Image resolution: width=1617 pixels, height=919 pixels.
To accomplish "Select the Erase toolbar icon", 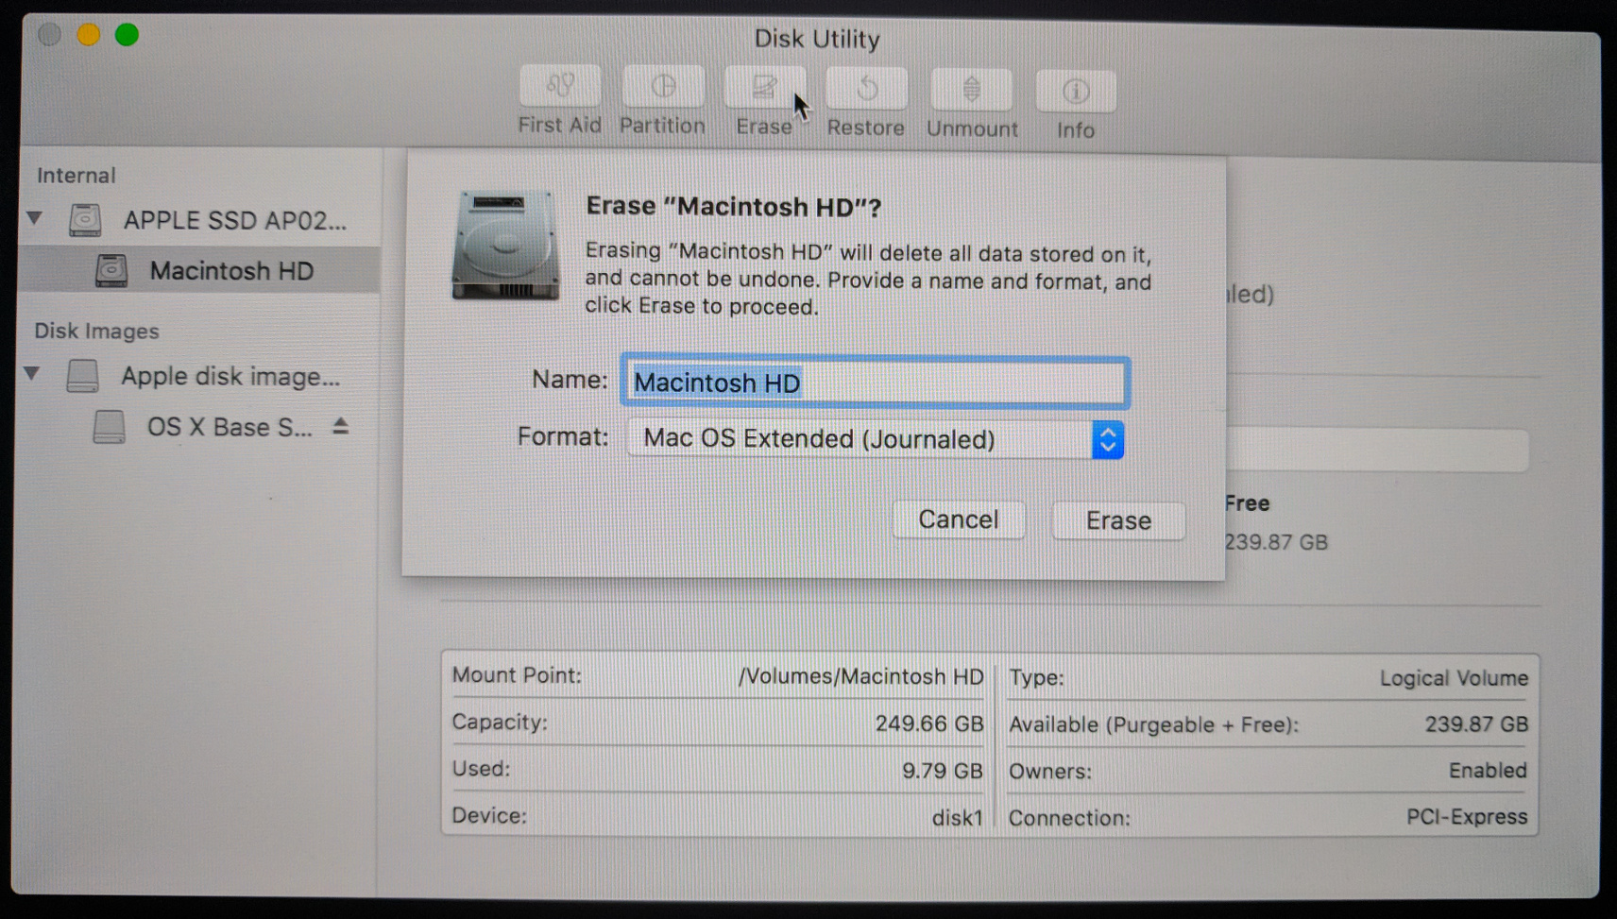I will coord(764,87).
